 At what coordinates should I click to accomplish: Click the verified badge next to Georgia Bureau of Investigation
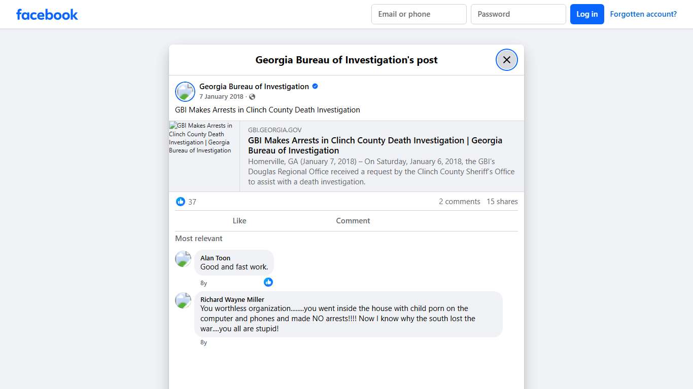click(315, 86)
